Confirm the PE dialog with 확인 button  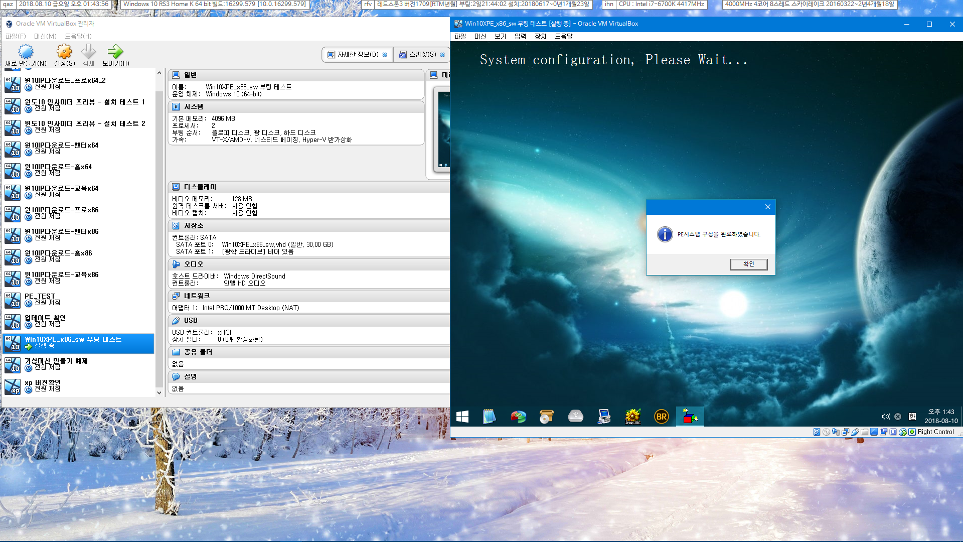point(748,264)
